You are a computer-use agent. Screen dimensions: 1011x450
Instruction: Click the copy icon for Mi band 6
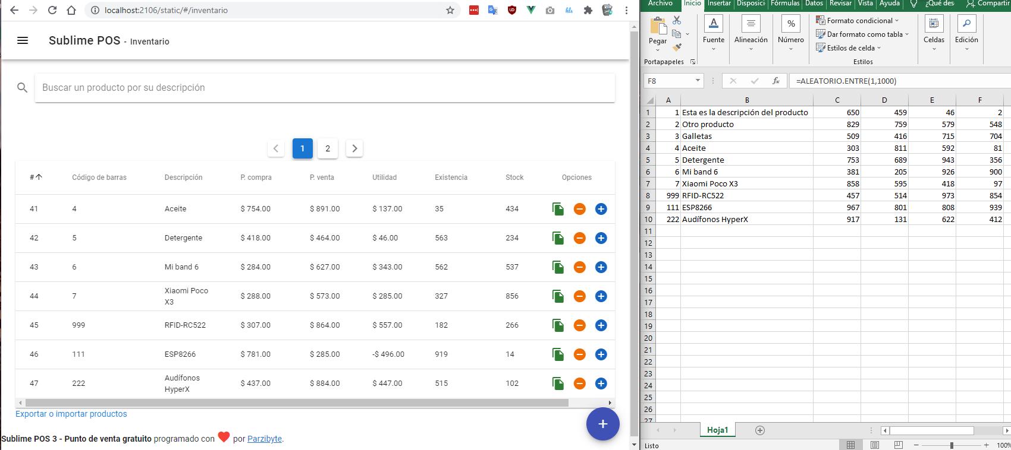[x=558, y=267]
